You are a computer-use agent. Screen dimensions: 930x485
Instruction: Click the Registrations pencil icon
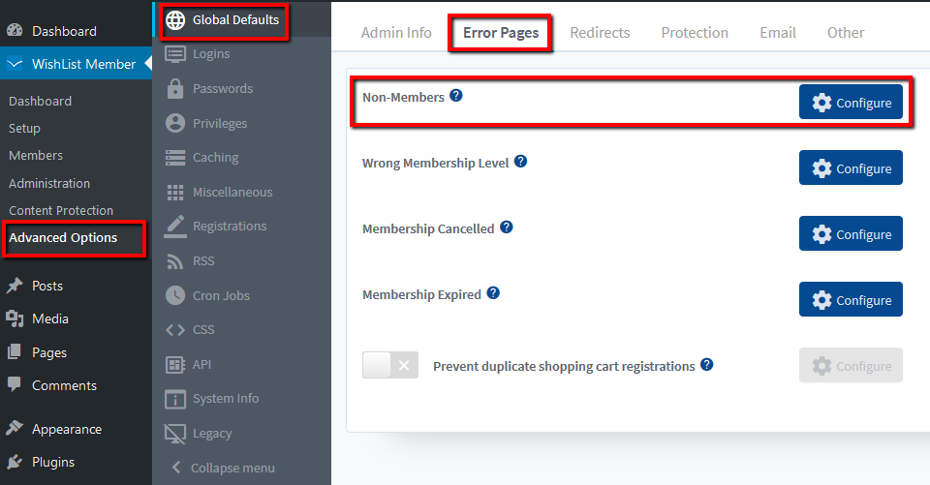click(x=175, y=227)
